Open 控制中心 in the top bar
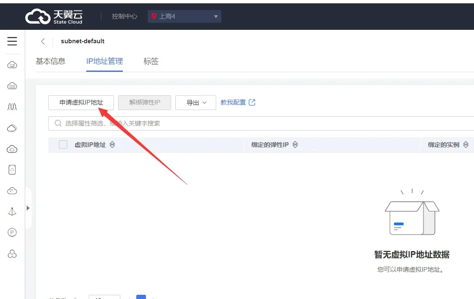474x299 pixels. 124,16
